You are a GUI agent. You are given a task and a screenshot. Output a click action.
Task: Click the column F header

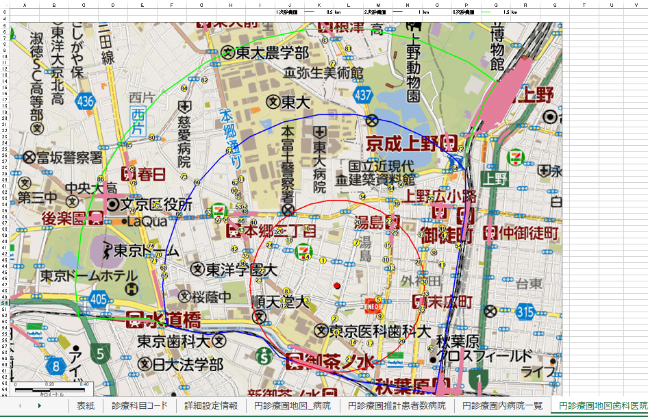point(172,5)
